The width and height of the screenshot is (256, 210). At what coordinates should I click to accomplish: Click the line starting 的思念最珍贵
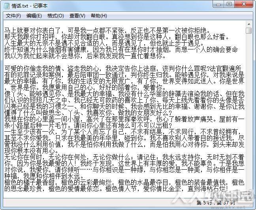click(116, 189)
